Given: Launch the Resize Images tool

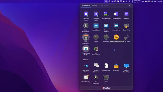Looking at the screenshot, I should 106,15.
